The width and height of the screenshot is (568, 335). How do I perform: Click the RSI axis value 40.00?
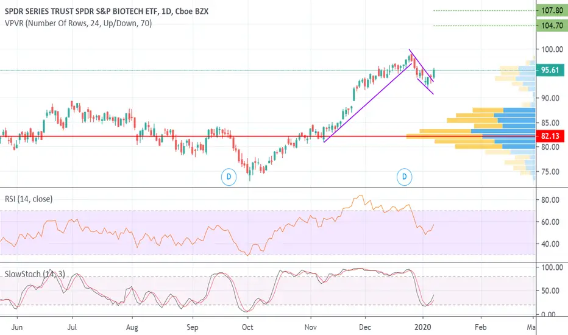point(550,244)
